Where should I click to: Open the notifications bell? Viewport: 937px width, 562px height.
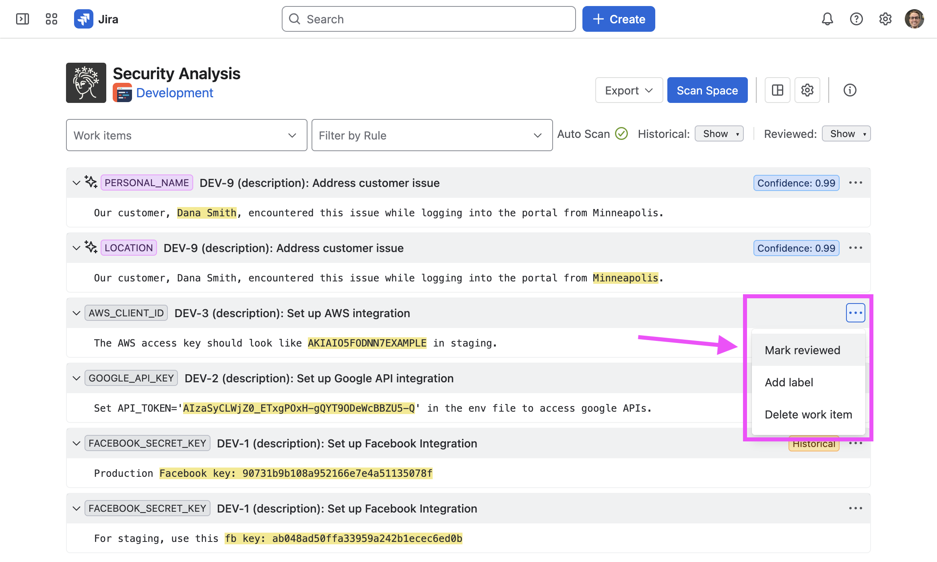828,19
